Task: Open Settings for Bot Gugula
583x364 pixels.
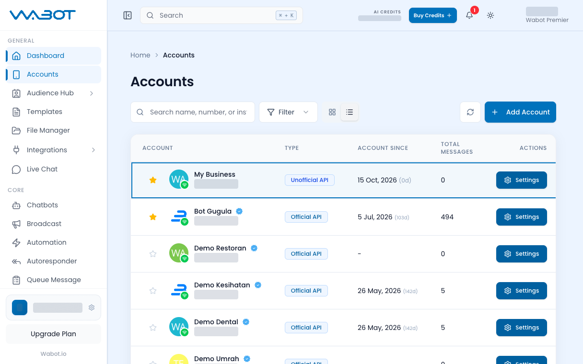Action: [522, 217]
